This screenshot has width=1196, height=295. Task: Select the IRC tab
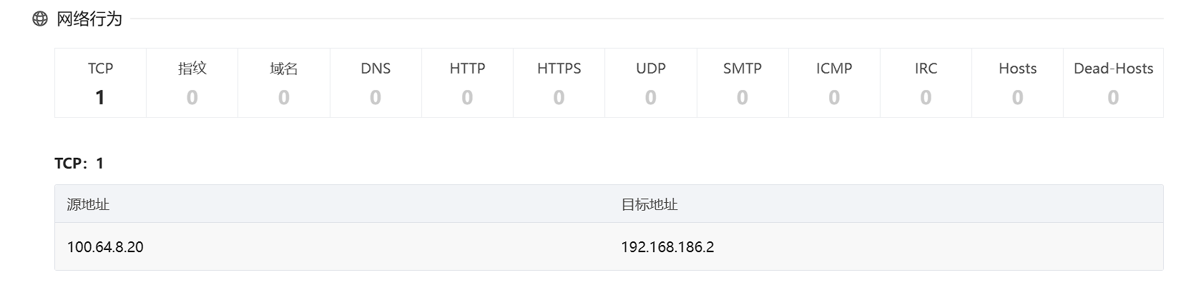pos(926,83)
